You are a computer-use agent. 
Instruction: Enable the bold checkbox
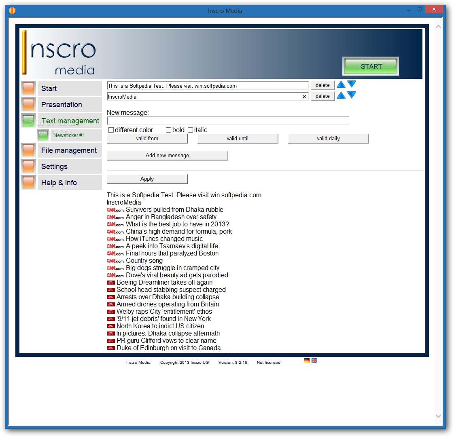pyautogui.click(x=168, y=130)
